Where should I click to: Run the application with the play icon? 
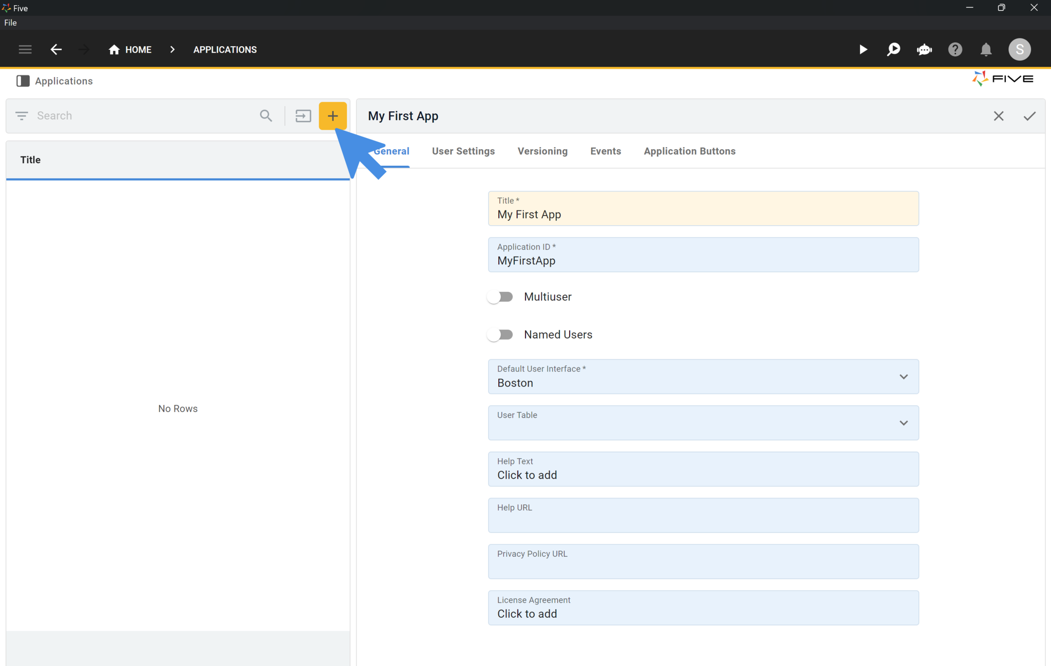click(x=863, y=49)
